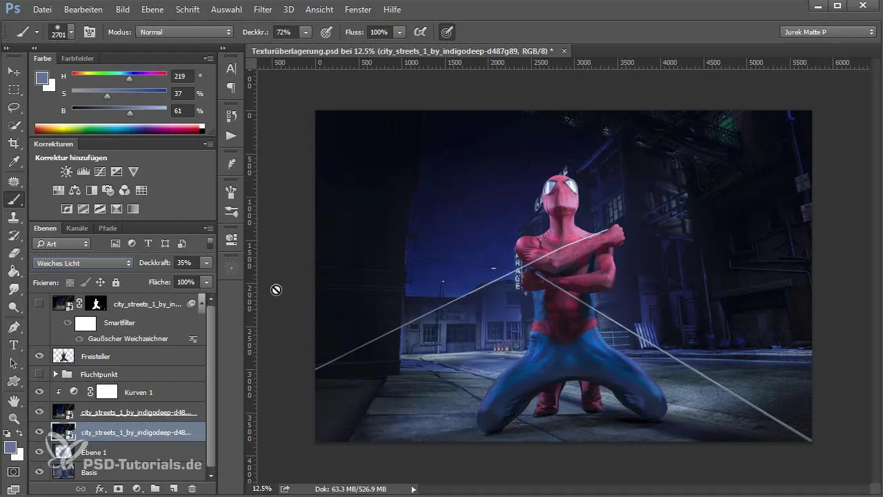Screen dimensions: 883x497
Task: Select the Pen tool
Action: (14, 327)
